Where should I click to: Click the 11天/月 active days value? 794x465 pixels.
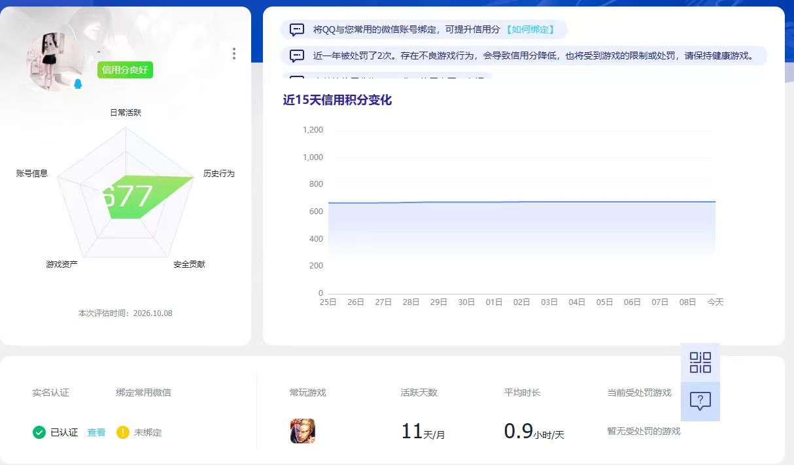tap(423, 432)
